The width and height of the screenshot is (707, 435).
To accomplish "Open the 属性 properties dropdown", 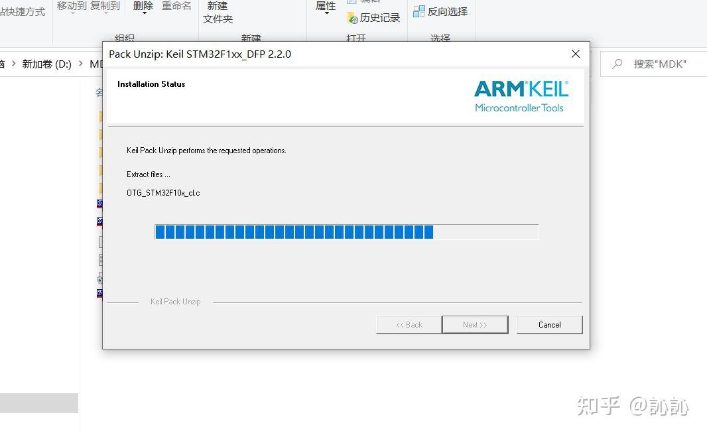I will [326, 8].
